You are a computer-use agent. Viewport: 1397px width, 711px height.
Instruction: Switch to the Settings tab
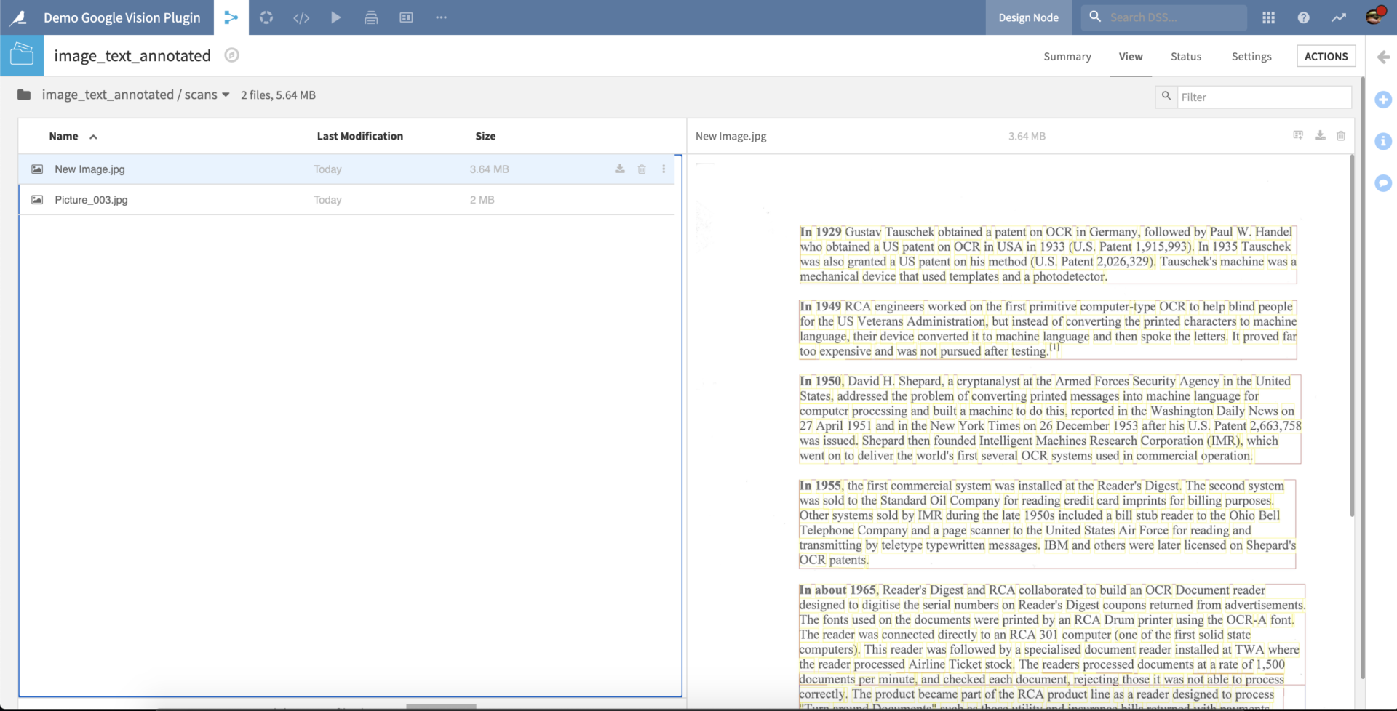click(x=1251, y=56)
